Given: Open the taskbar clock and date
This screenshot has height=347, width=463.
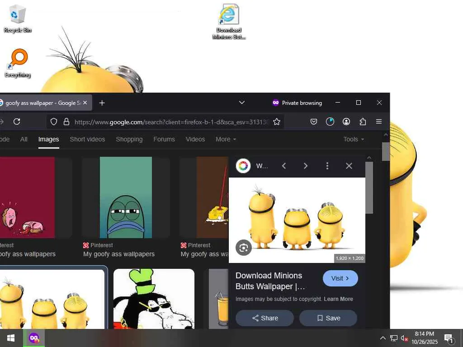Looking at the screenshot, I should coord(425,338).
